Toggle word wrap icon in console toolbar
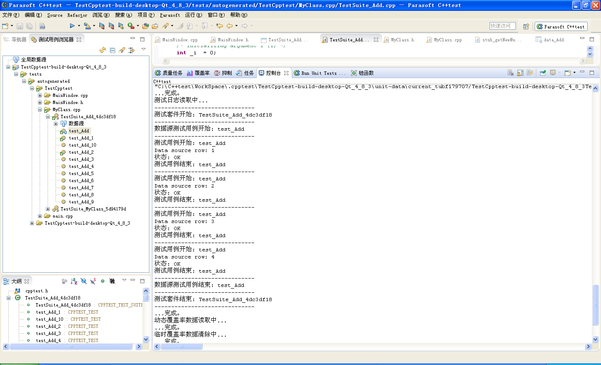 (530, 73)
